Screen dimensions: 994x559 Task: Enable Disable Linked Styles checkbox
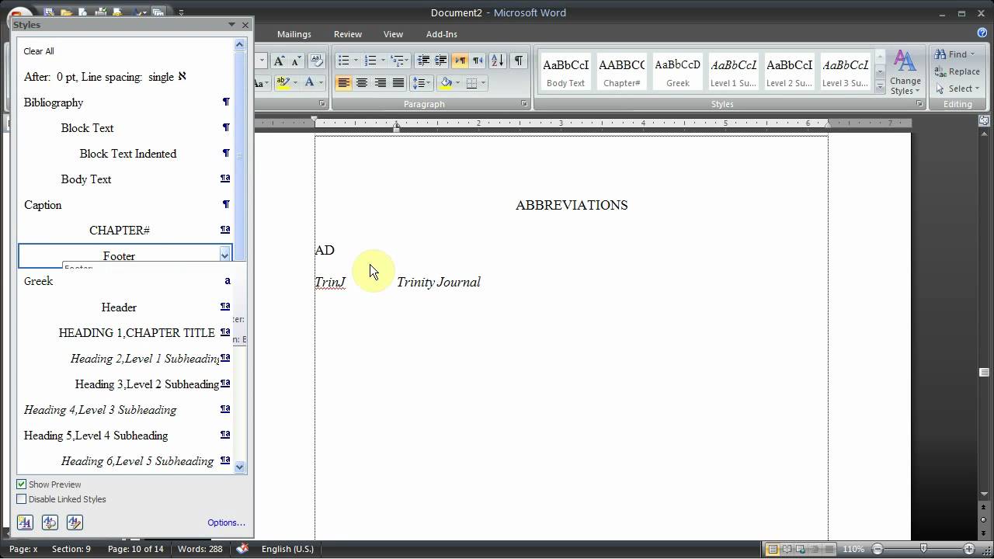(x=22, y=499)
